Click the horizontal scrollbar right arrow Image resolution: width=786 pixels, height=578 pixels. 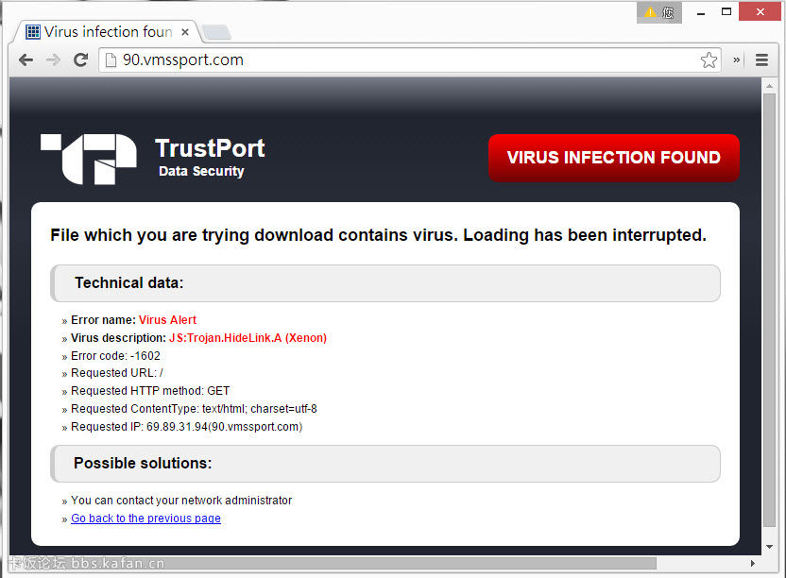click(752, 564)
